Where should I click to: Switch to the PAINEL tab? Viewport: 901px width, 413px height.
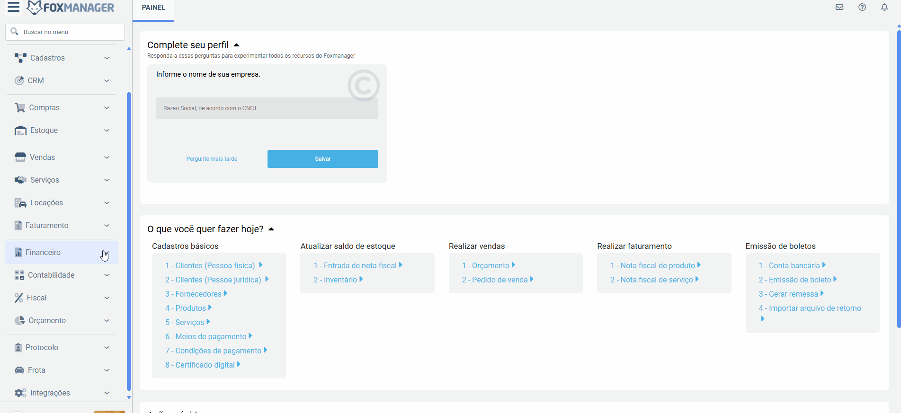(x=153, y=8)
